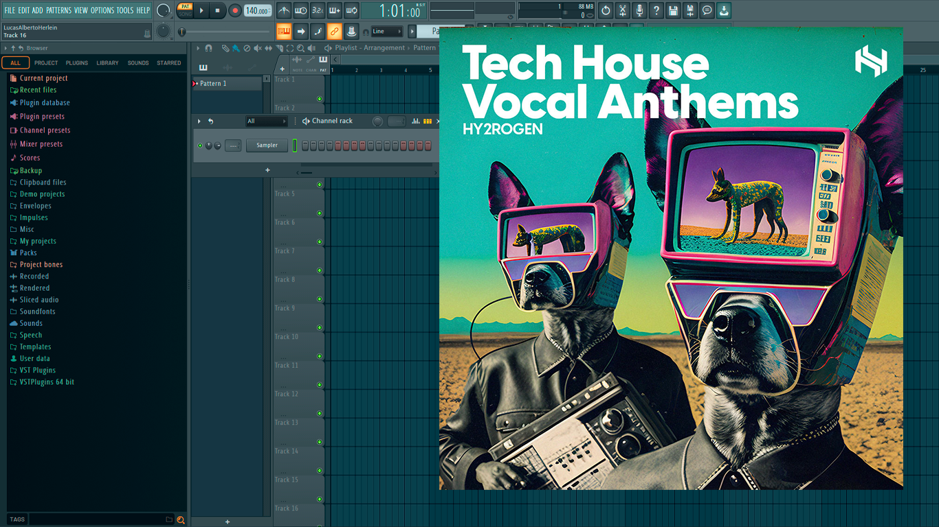The image size is (939, 527).
Task: Open channel rack options menu arrow
Action: [199, 121]
